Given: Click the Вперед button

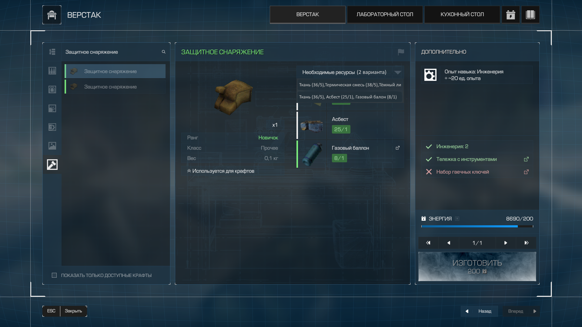Looking at the screenshot, I should point(521,311).
